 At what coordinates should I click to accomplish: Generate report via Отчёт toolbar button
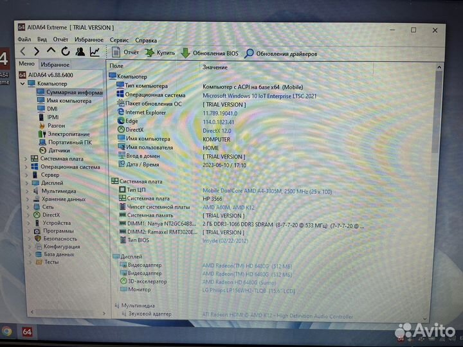pyautogui.click(x=125, y=52)
